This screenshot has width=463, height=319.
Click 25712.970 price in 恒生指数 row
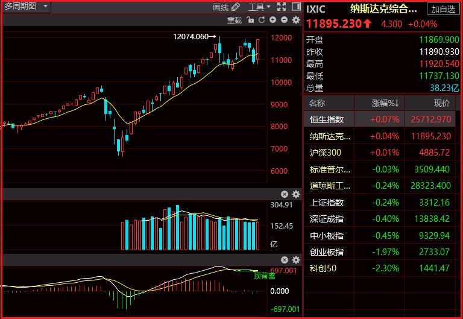[x=431, y=119]
